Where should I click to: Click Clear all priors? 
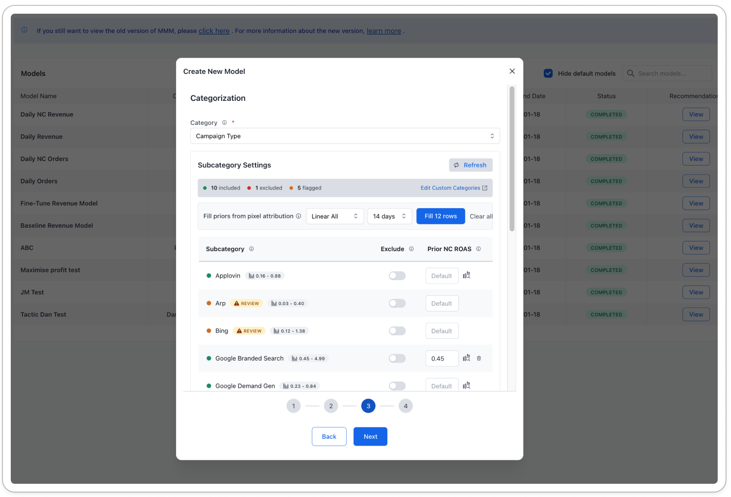point(481,216)
